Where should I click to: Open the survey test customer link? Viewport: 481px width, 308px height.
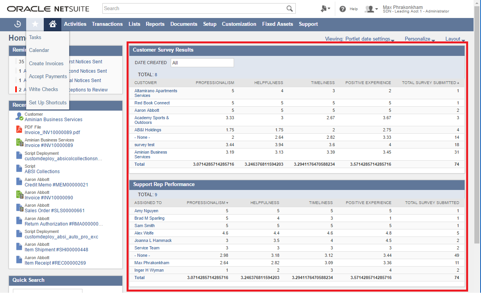coord(144,145)
